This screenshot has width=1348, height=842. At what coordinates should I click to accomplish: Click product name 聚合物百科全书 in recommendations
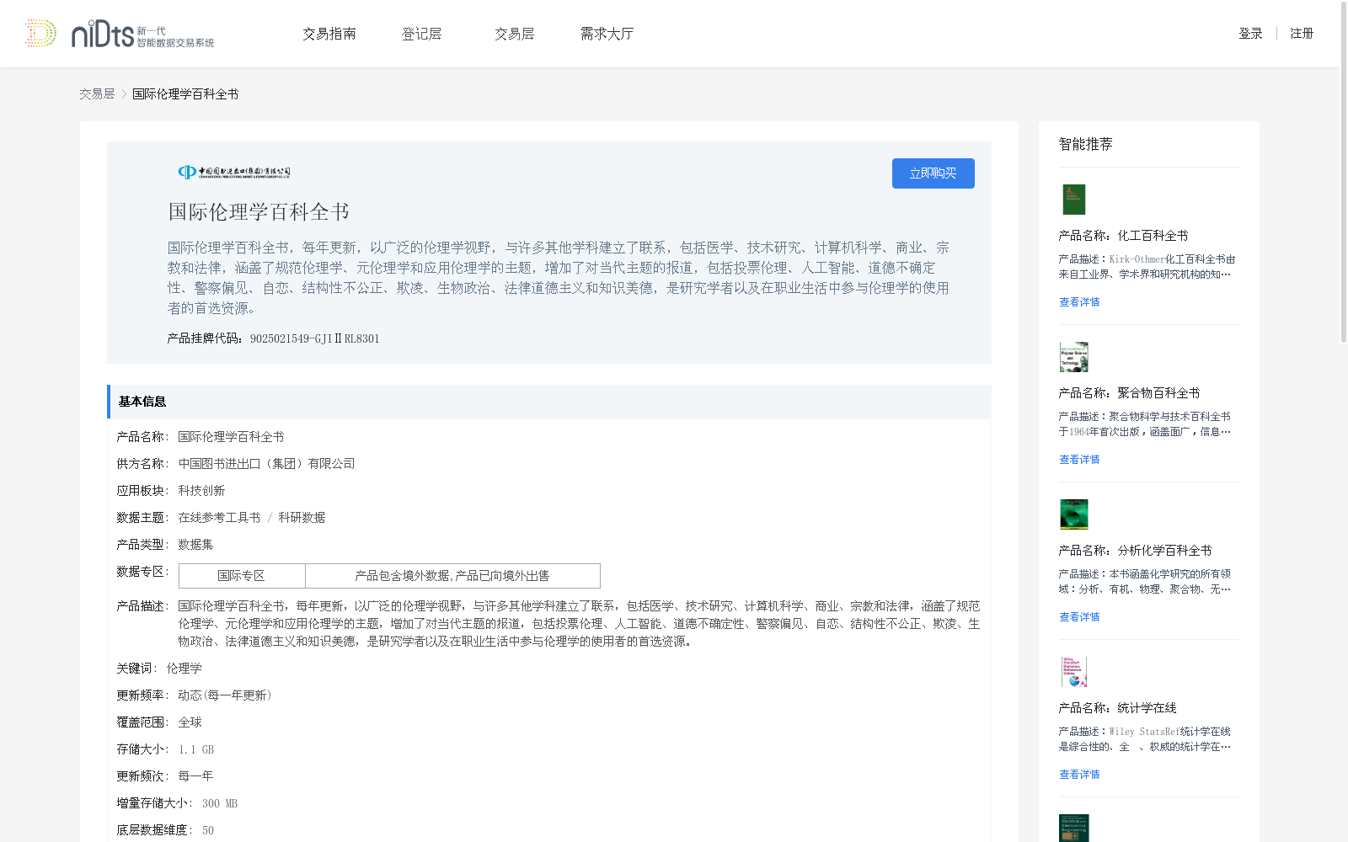(x=1158, y=393)
